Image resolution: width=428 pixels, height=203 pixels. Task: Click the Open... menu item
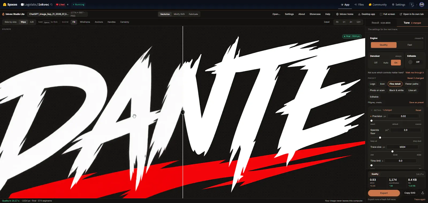276,14
